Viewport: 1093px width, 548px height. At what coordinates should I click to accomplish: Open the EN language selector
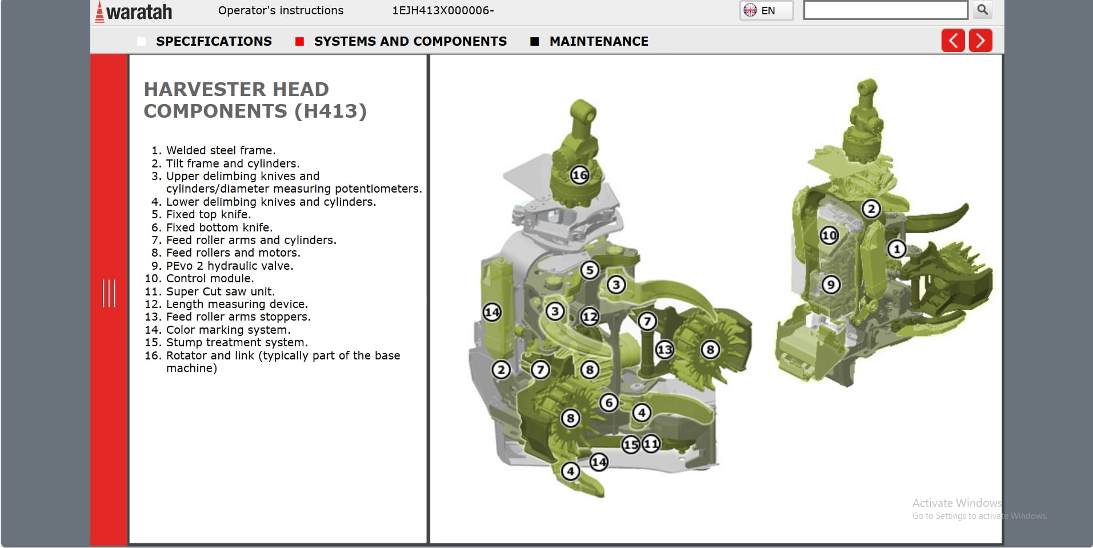point(766,10)
